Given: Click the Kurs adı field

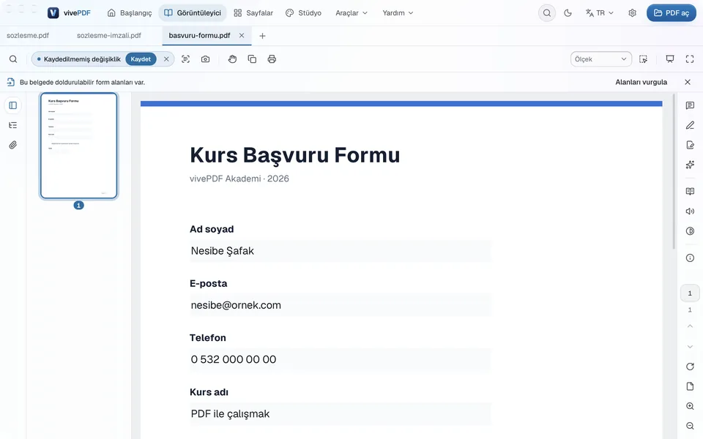Looking at the screenshot, I should pos(341,413).
